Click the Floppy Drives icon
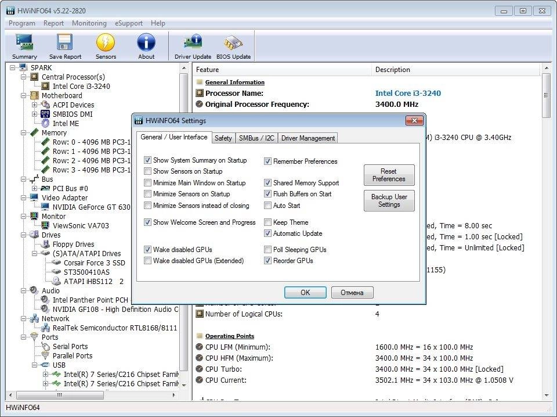The height and width of the screenshot is (417, 557). coord(45,244)
